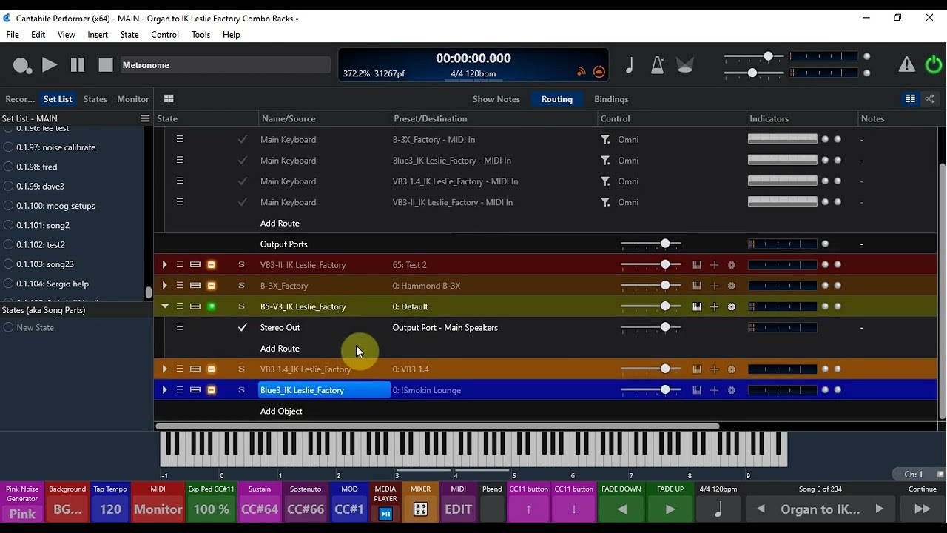
Task: Switch to the Show Notes tab
Action: click(x=496, y=99)
